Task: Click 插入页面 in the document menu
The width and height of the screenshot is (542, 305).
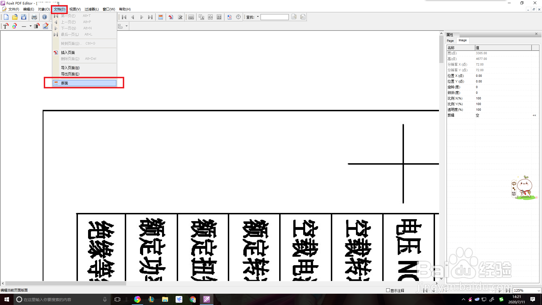Action: click(68, 52)
